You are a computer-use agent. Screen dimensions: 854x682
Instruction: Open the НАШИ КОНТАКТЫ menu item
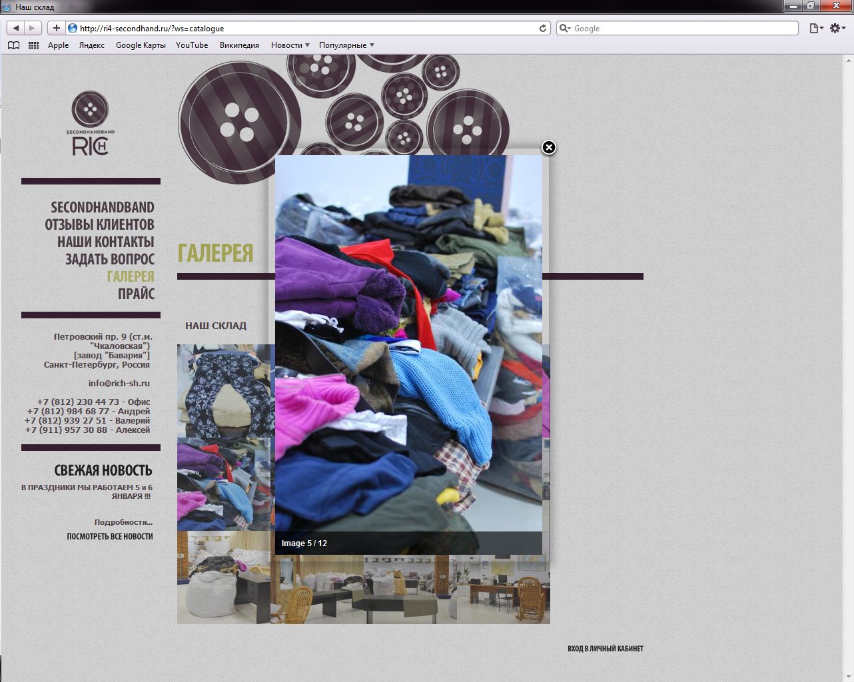click(105, 242)
